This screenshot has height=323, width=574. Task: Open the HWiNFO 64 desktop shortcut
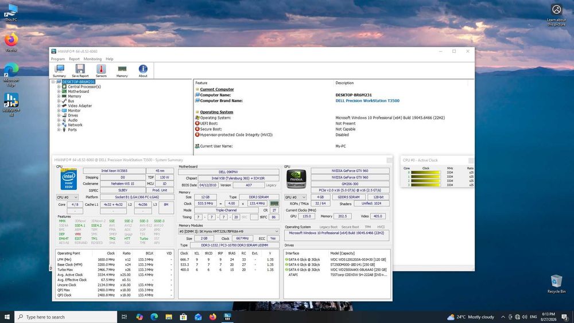click(11, 104)
